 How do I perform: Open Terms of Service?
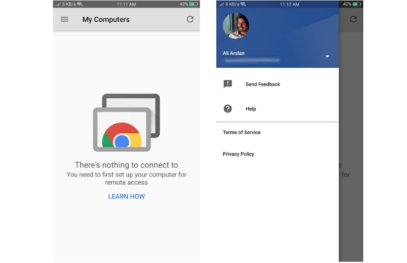click(x=241, y=132)
